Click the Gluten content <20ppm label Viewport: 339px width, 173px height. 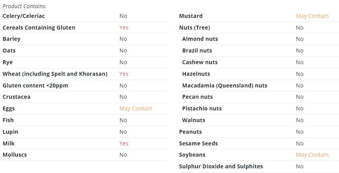tap(35, 86)
